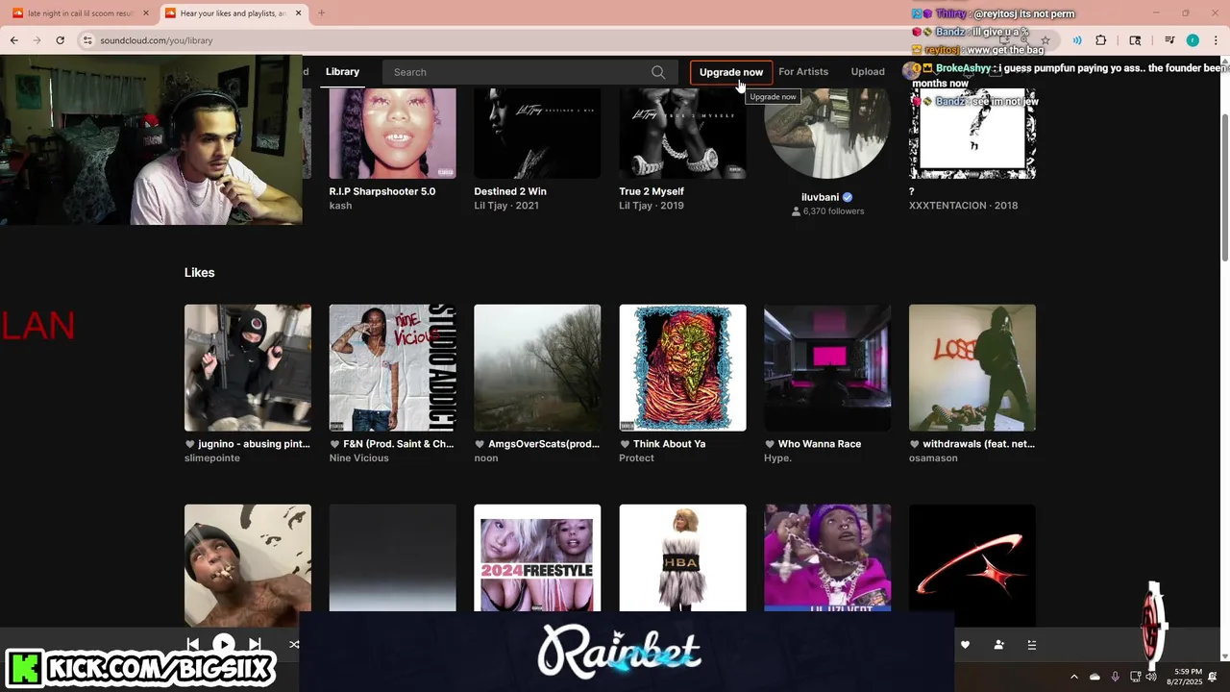
Task: Open 'jugnino - abusing pint...' track cover
Action: click(248, 368)
